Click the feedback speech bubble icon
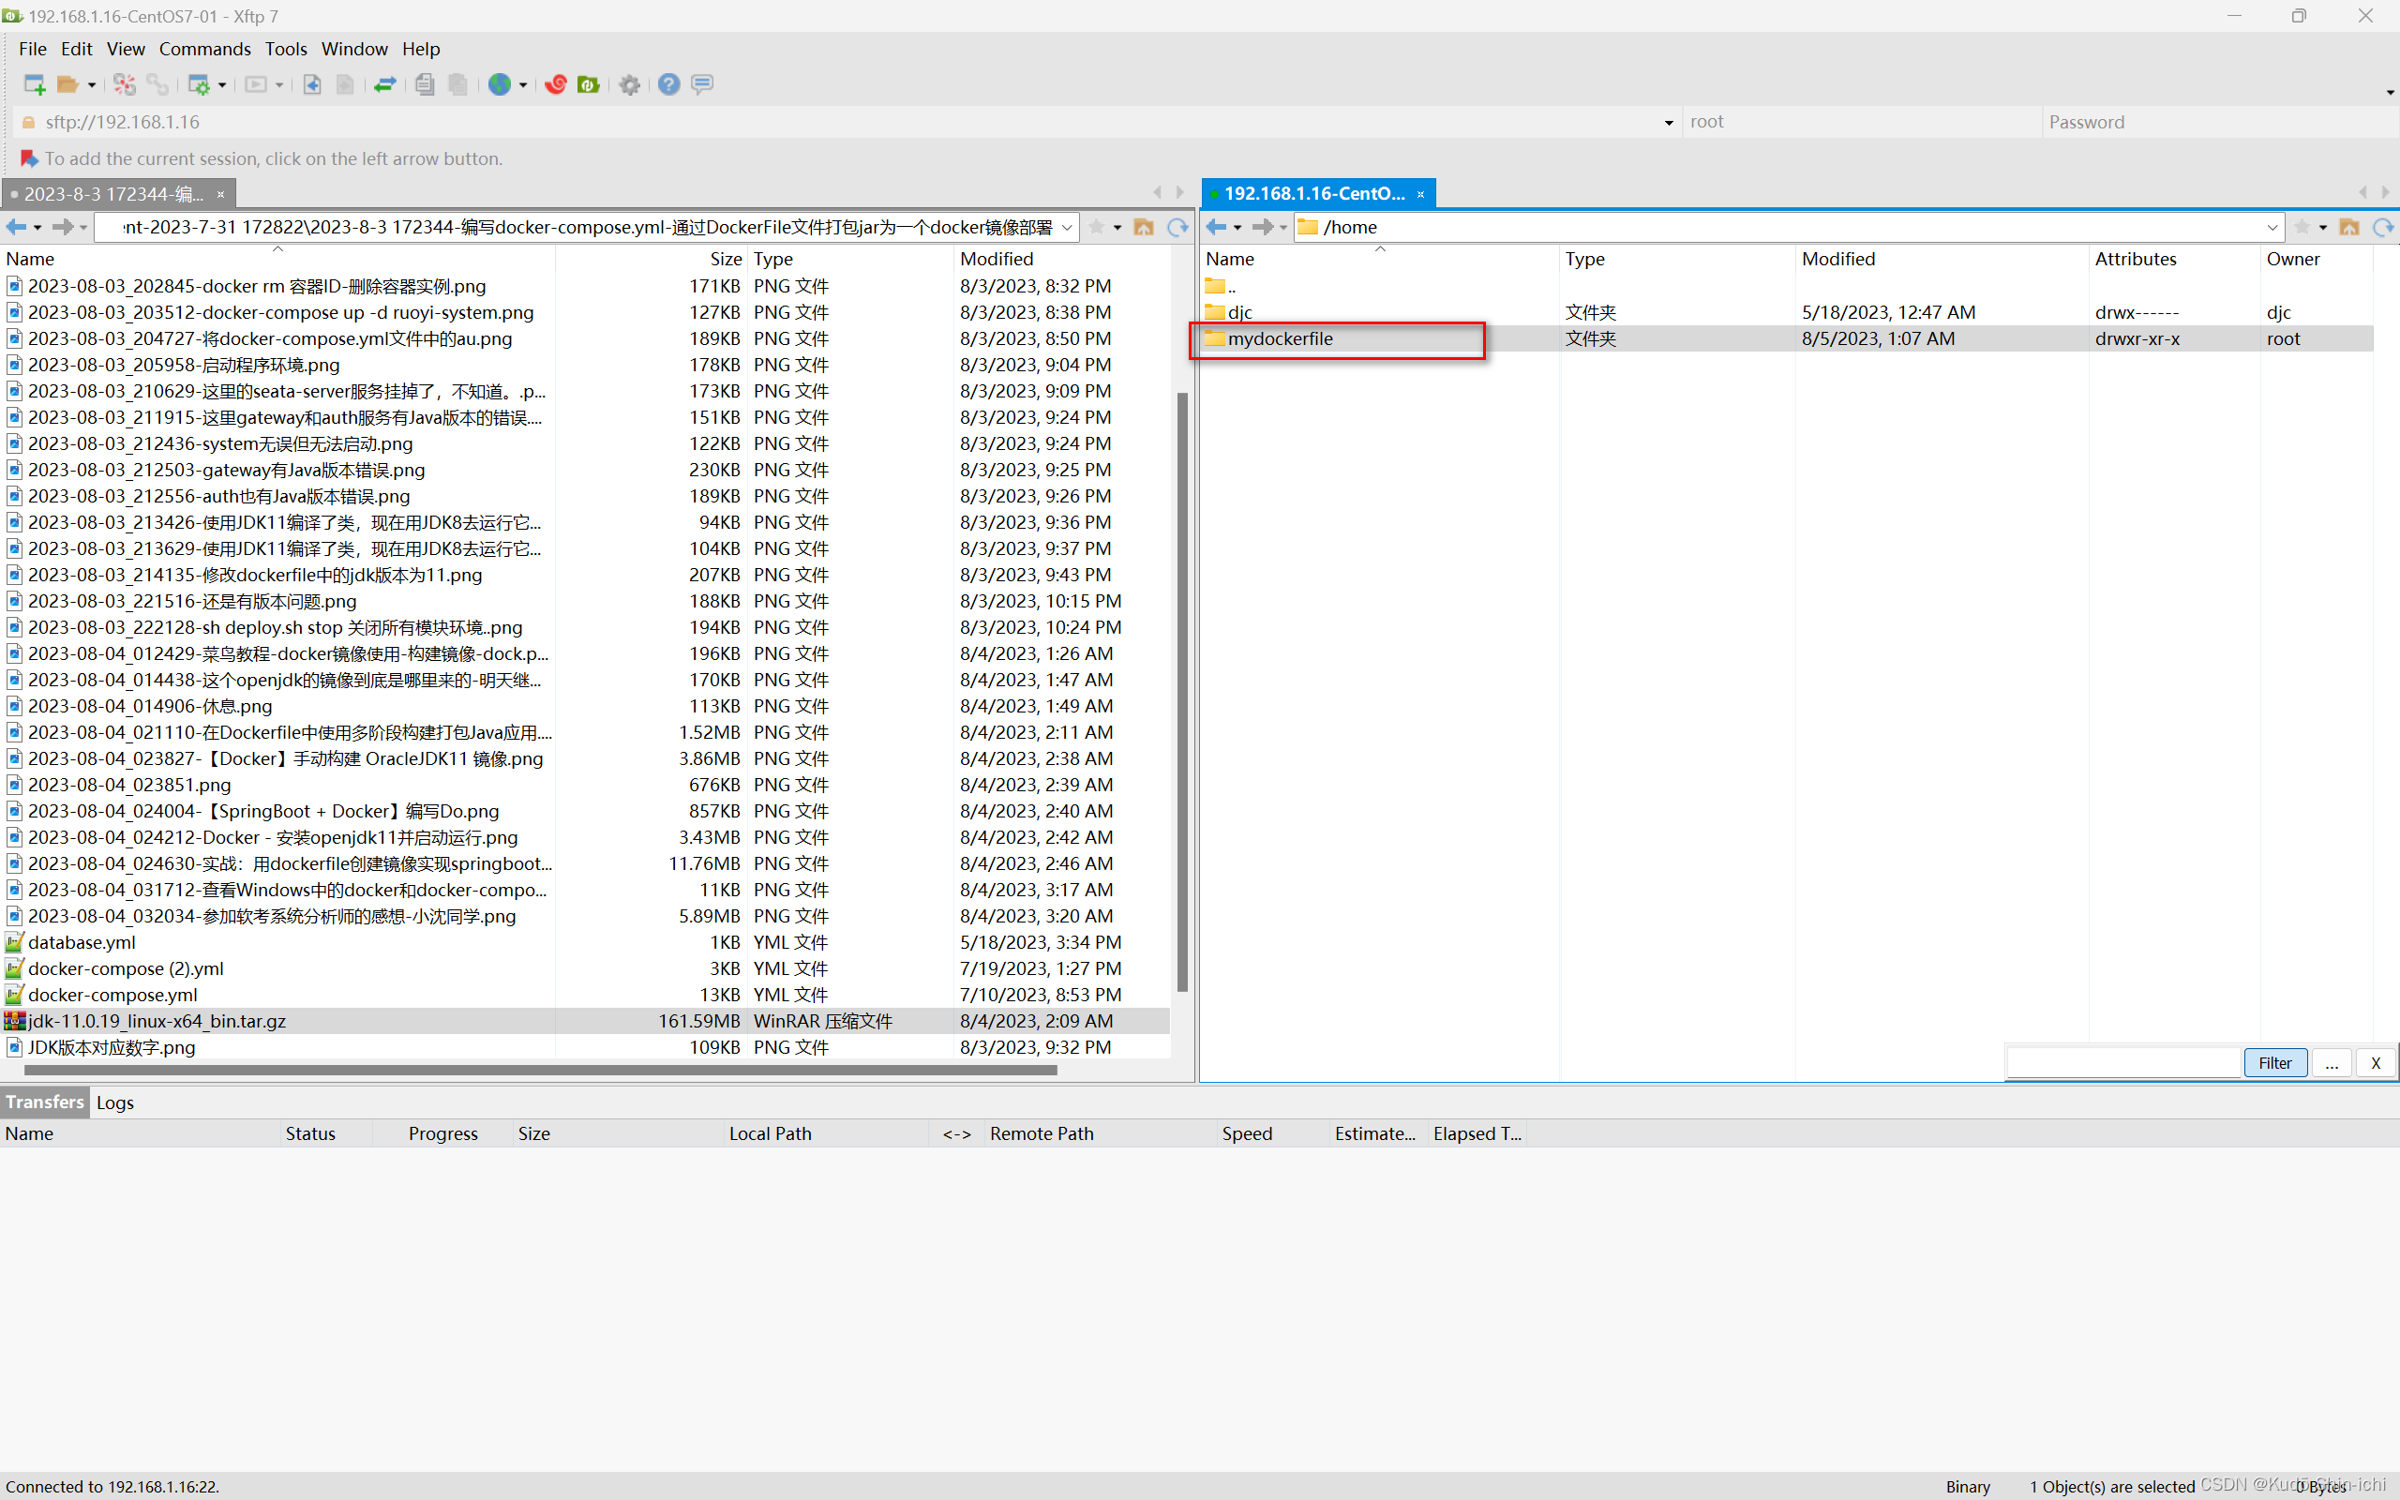This screenshot has height=1500, width=2400. pyautogui.click(x=702, y=84)
